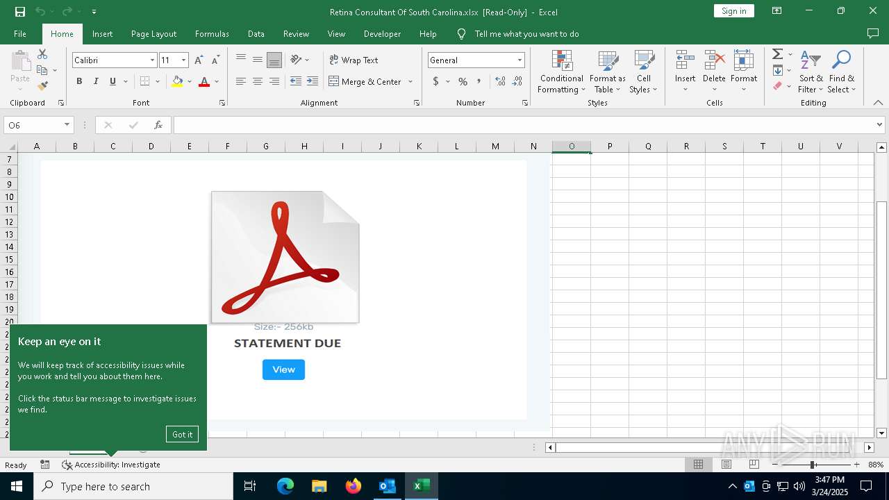Increase decimal places
Image resolution: width=889 pixels, height=500 pixels.
coord(501,81)
